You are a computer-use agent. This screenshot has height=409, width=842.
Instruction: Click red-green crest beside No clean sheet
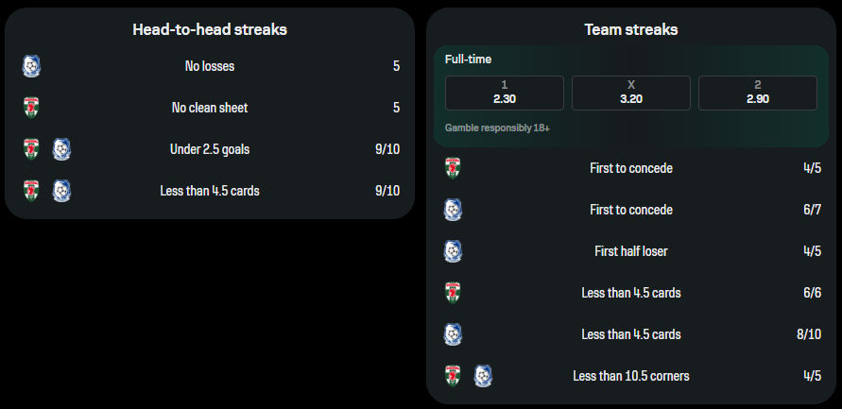pyautogui.click(x=31, y=108)
